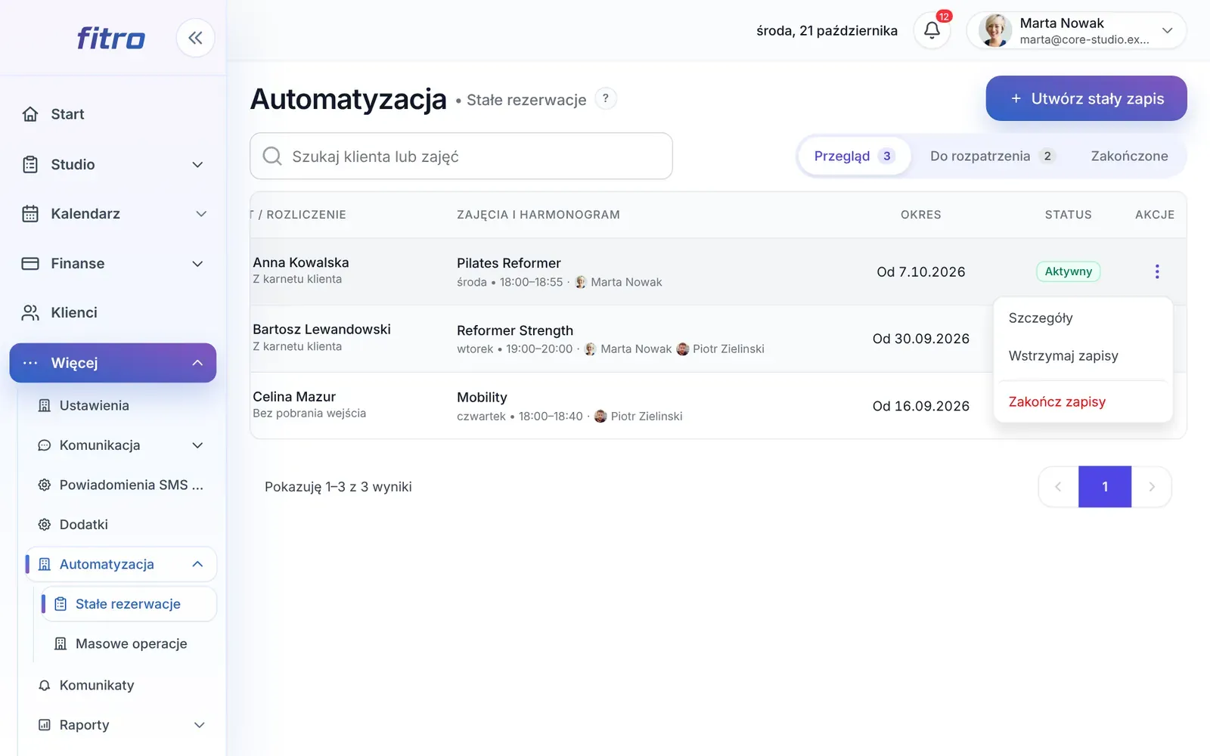Click the Start home icon
The width and height of the screenshot is (1210, 756).
pos(30,114)
